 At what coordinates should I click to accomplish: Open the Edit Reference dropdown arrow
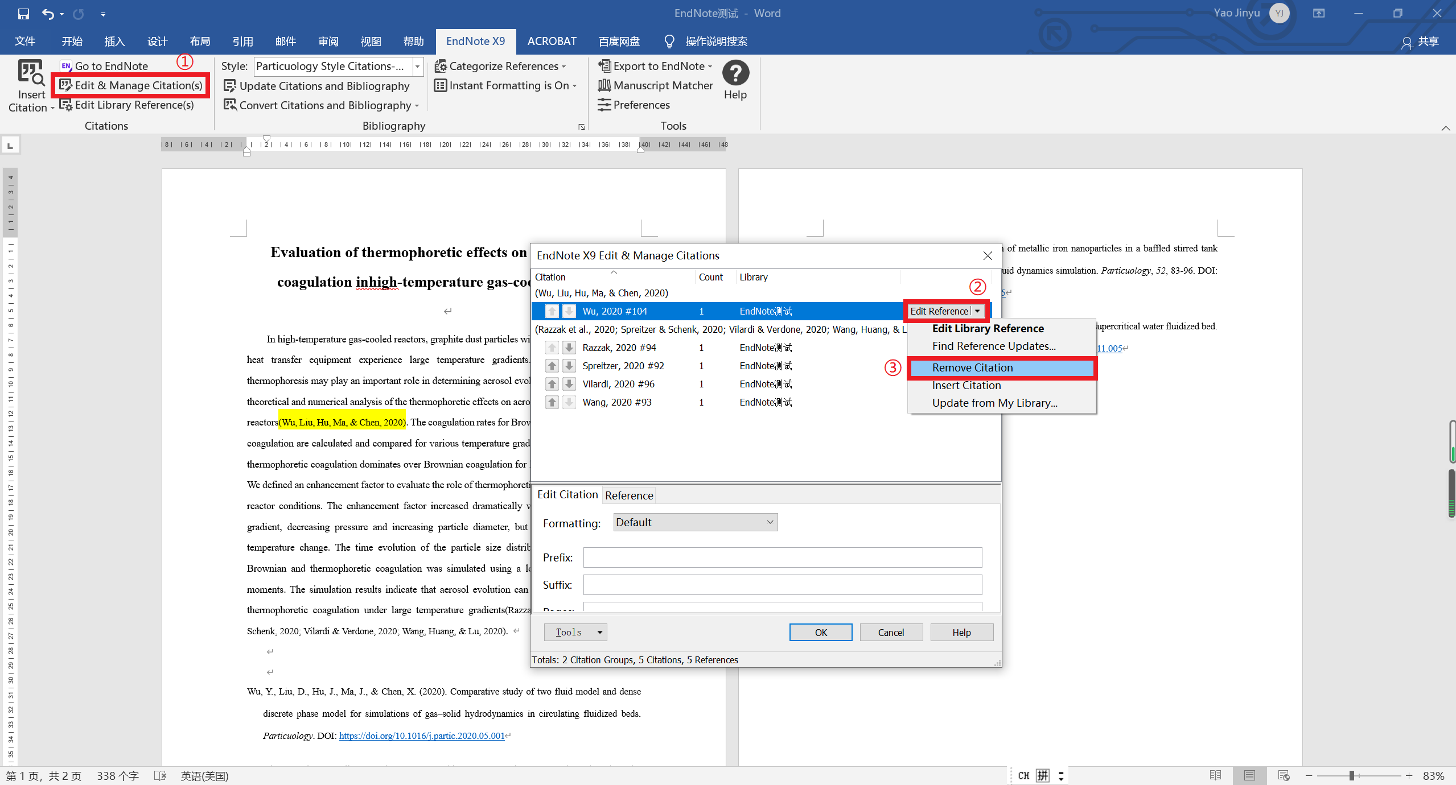pyautogui.click(x=977, y=311)
